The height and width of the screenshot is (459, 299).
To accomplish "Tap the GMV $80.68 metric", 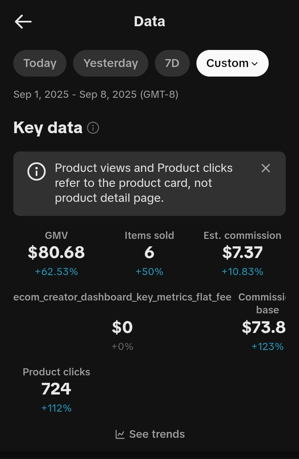I will coord(56,253).
